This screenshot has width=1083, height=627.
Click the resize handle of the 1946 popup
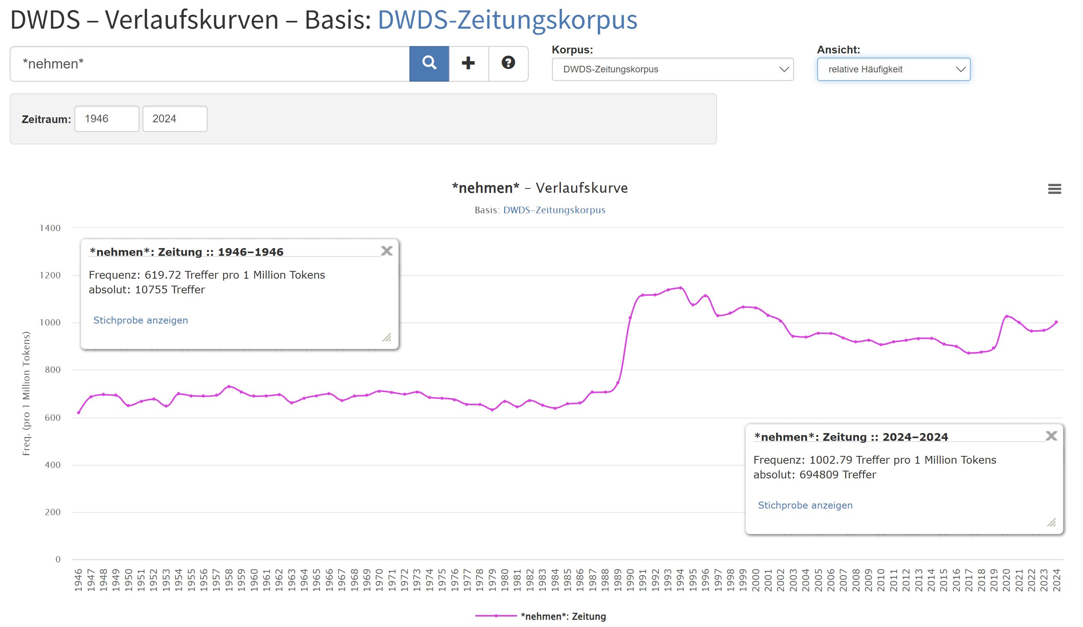(387, 337)
